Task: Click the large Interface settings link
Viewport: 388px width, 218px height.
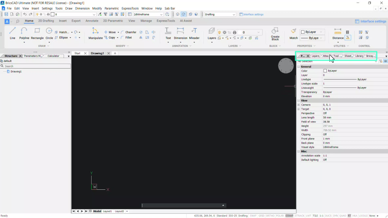Action: tap(371, 21)
